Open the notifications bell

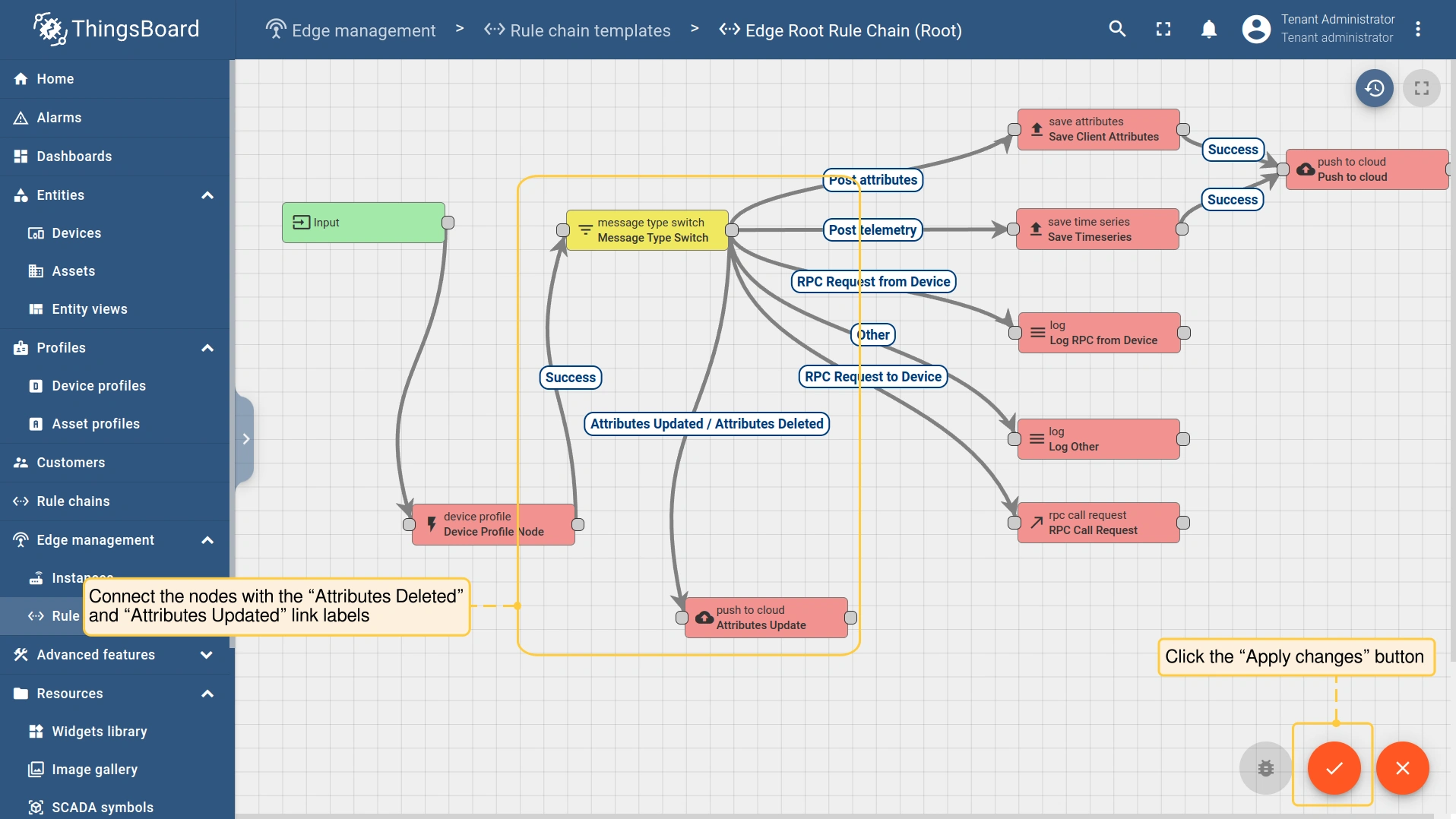click(1209, 29)
